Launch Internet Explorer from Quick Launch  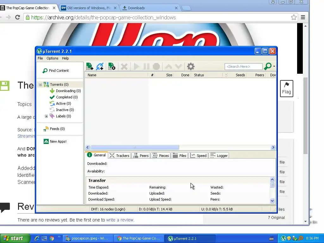tap(37, 238)
